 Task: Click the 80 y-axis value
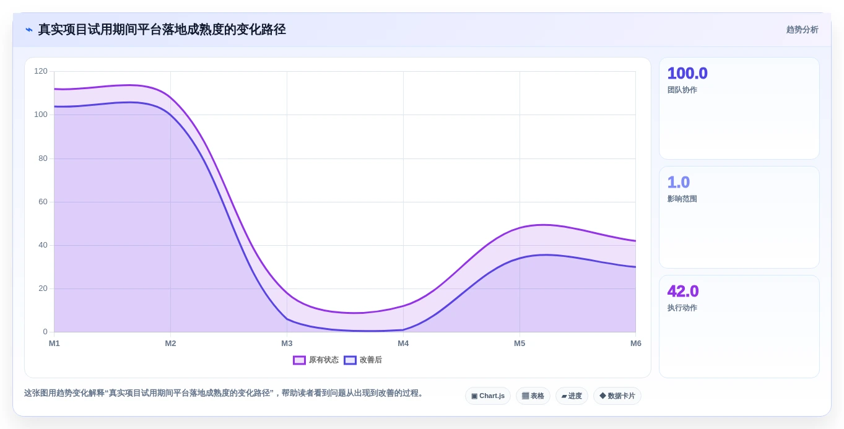(43, 158)
